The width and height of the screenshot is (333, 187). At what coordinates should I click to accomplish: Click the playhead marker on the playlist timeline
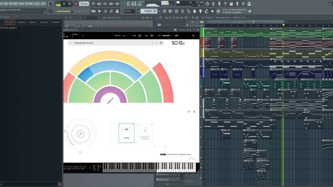283,25
